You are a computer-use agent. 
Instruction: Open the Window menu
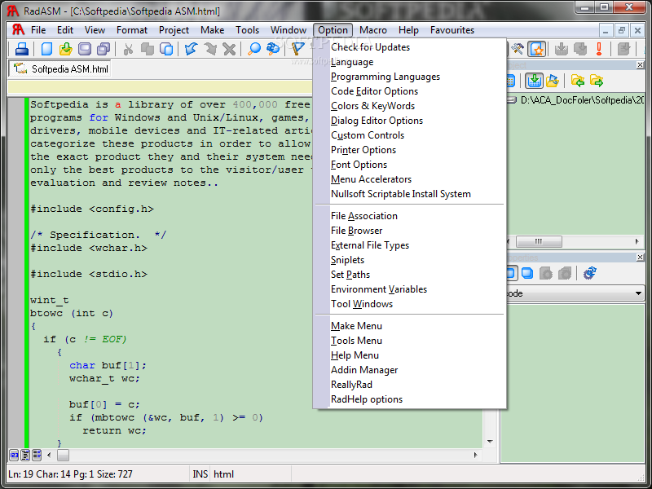click(289, 30)
